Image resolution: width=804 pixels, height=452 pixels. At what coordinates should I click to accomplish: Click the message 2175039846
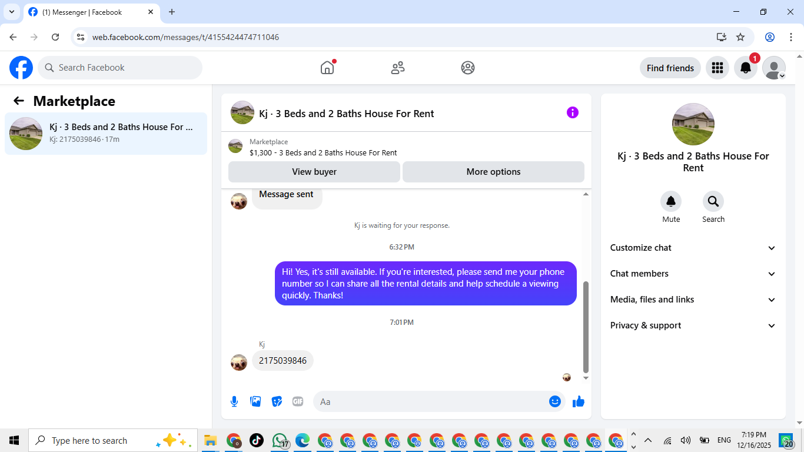[283, 361]
